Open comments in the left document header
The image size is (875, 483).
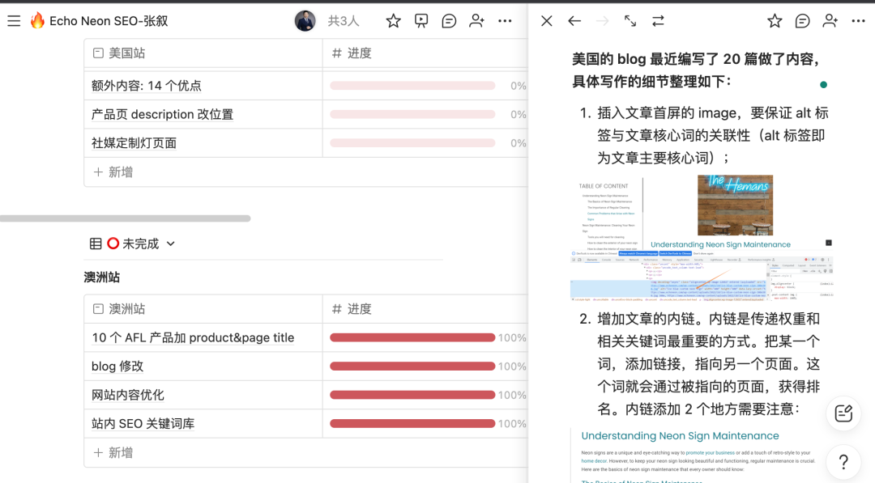point(449,21)
